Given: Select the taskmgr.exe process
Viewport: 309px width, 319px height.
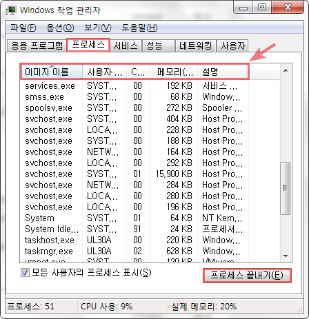Looking at the screenshot, I should point(134,251).
